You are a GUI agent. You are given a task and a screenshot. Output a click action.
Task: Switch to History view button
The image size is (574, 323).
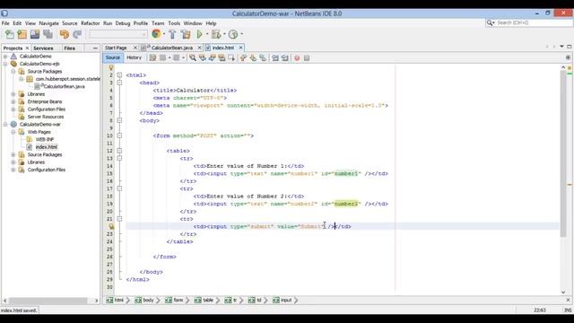[x=134, y=57]
